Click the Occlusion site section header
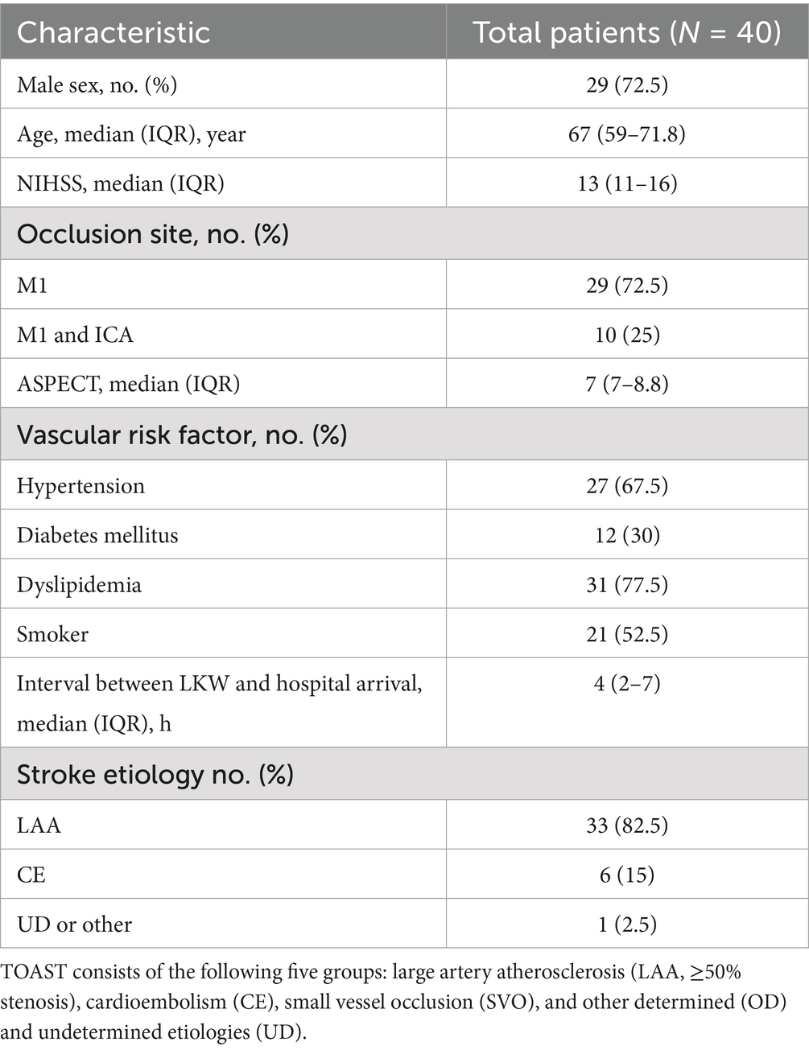Viewport: 809px width, 1050px height. coord(152,234)
